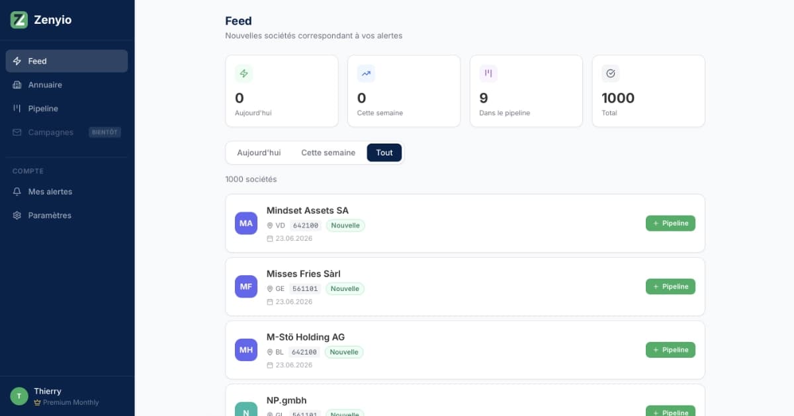Click the NP.gmbh company name
This screenshot has height=416, width=794.
pos(287,401)
